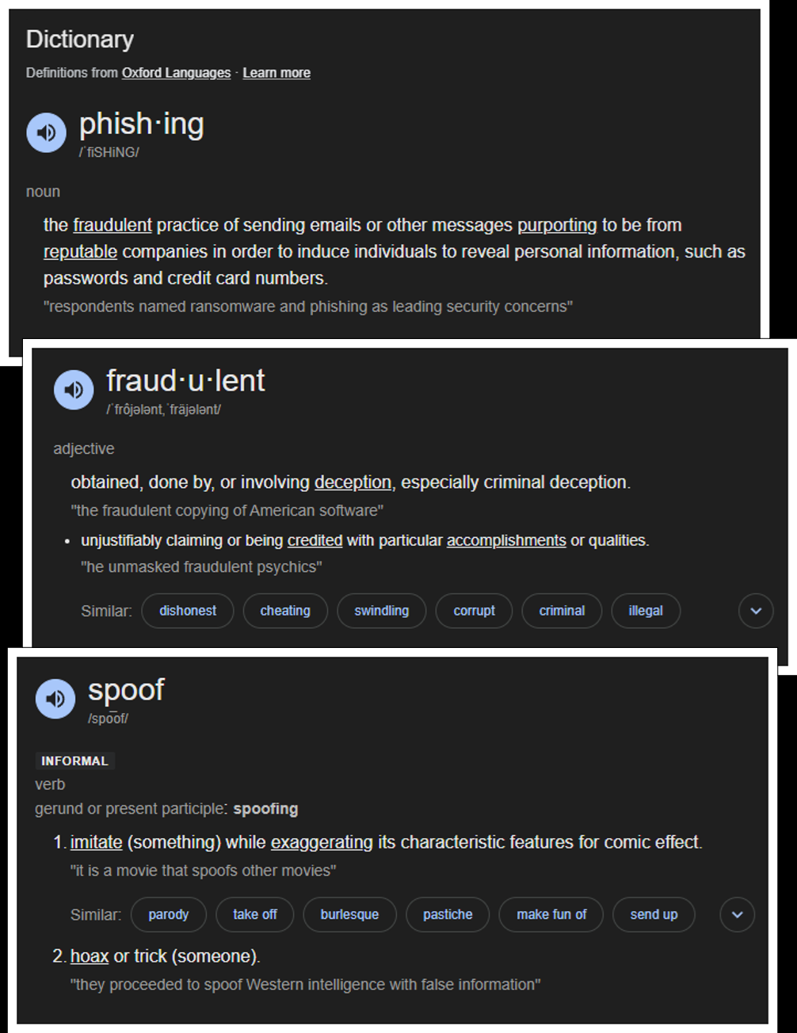Play pronunciation audio for spoof

point(55,699)
